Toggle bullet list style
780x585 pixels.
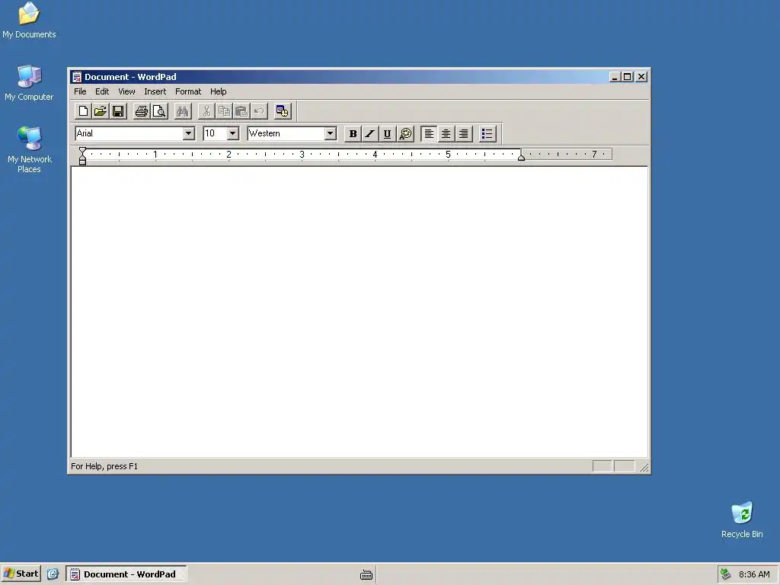tap(487, 134)
